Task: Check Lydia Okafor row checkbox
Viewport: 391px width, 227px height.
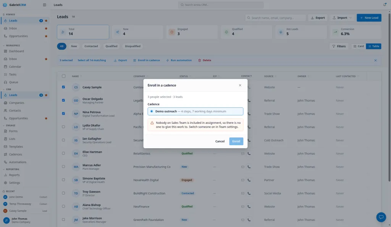Action: pos(63,127)
